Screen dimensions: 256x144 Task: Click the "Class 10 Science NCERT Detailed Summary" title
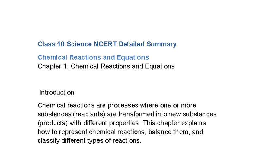pyautogui.click(x=107, y=44)
